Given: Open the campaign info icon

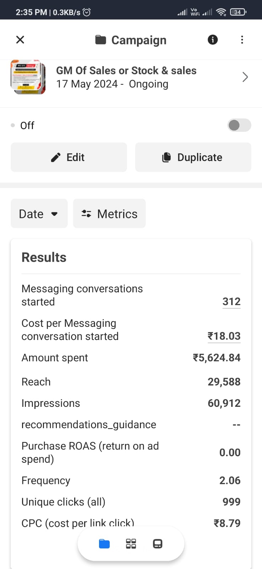Looking at the screenshot, I should [213, 39].
